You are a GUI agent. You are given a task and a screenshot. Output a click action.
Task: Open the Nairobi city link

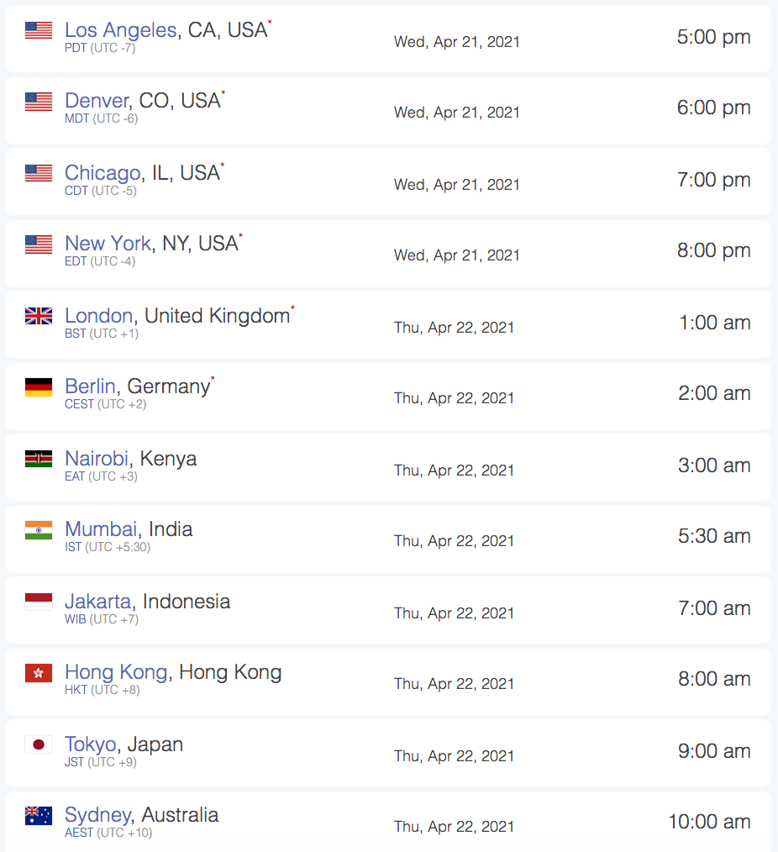pos(97,459)
